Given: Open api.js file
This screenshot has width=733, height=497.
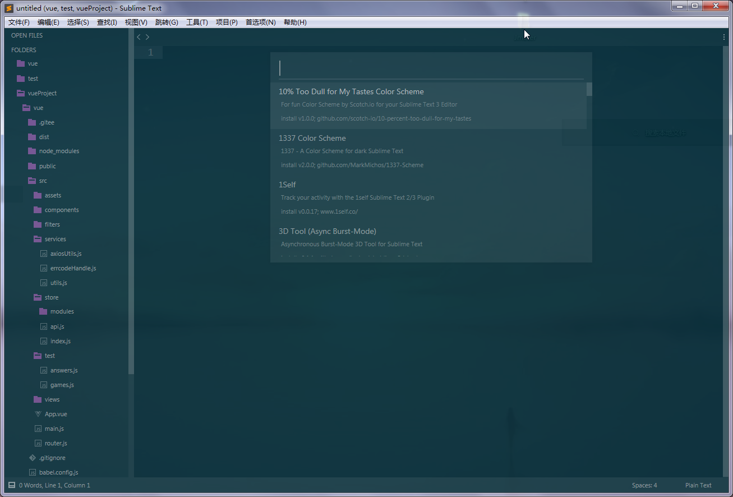Looking at the screenshot, I should click(x=57, y=326).
